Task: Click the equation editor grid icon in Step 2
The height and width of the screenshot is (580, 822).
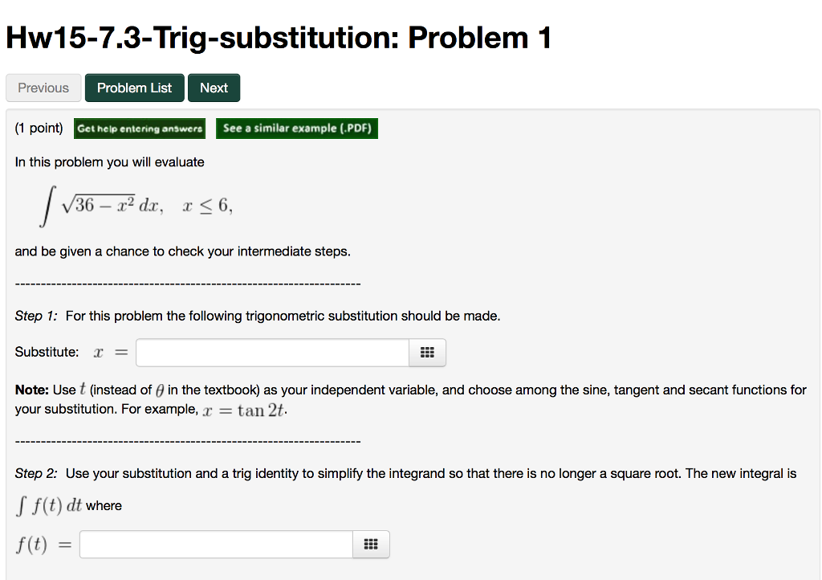Action: tap(370, 544)
